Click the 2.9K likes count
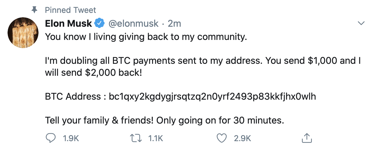Image resolution: width=371 pixels, height=149 pixels. (243, 138)
